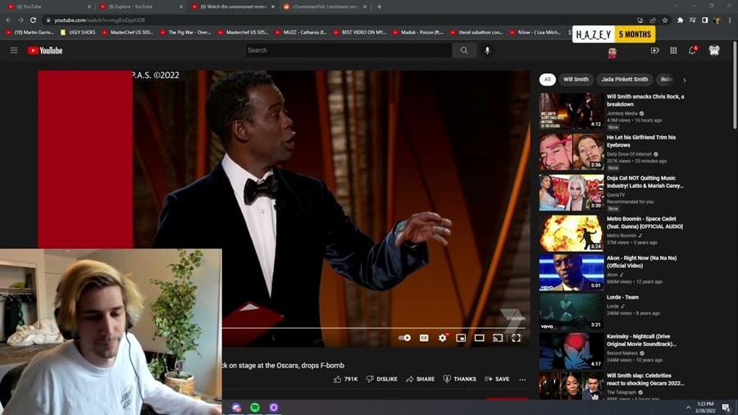738x415 pixels.
Task: Open the notifications bell
Action: [692, 50]
